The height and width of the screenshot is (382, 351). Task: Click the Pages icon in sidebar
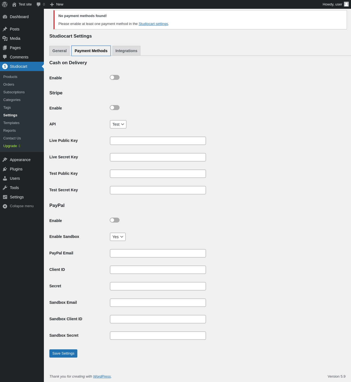click(5, 48)
